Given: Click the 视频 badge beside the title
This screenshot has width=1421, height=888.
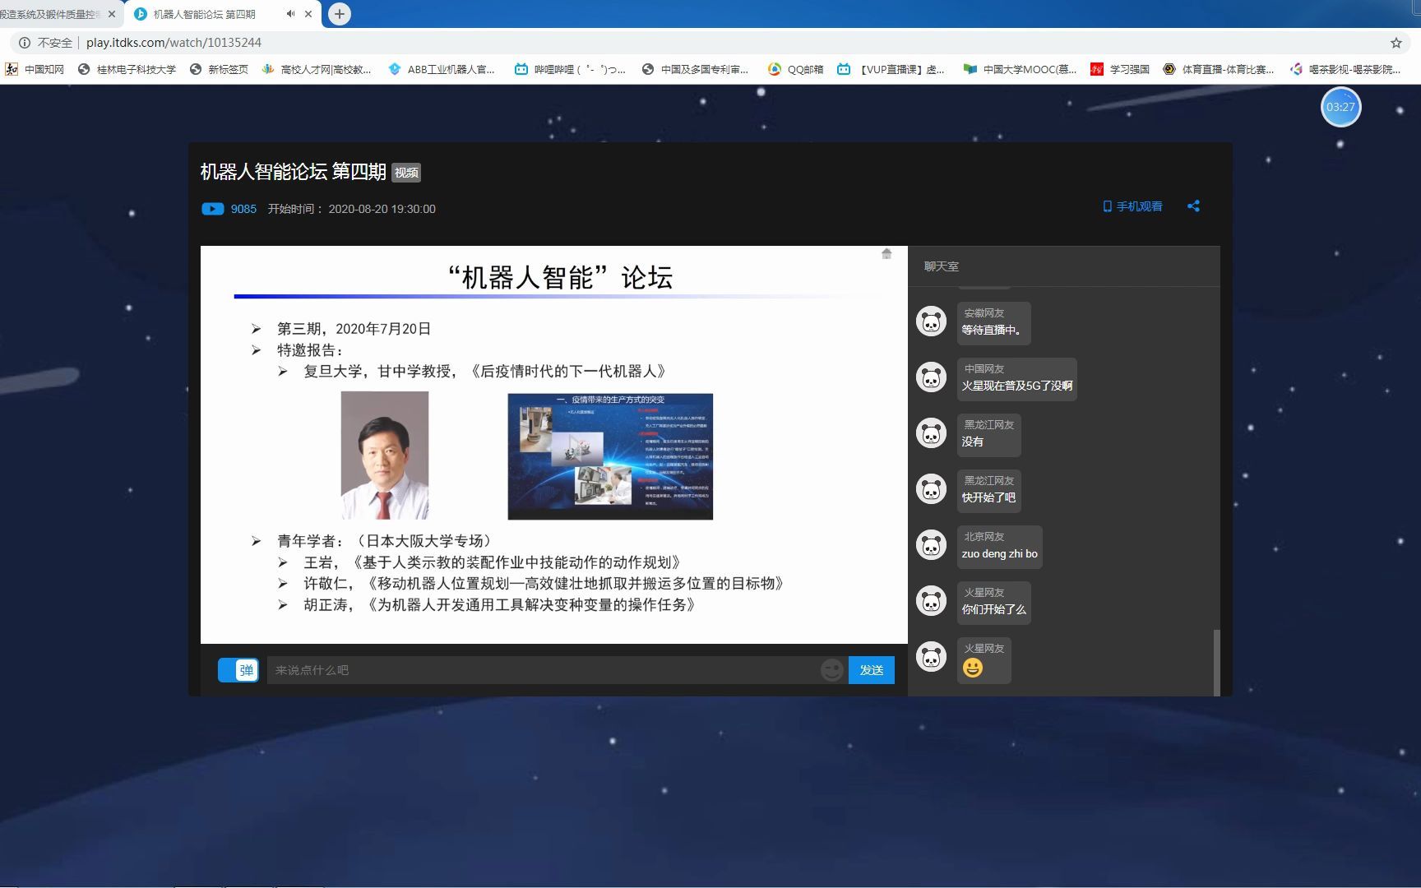Looking at the screenshot, I should tap(406, 173).
